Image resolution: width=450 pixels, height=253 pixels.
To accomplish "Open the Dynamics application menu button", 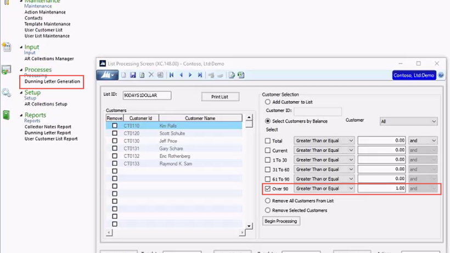I will [x=107, y=75].
